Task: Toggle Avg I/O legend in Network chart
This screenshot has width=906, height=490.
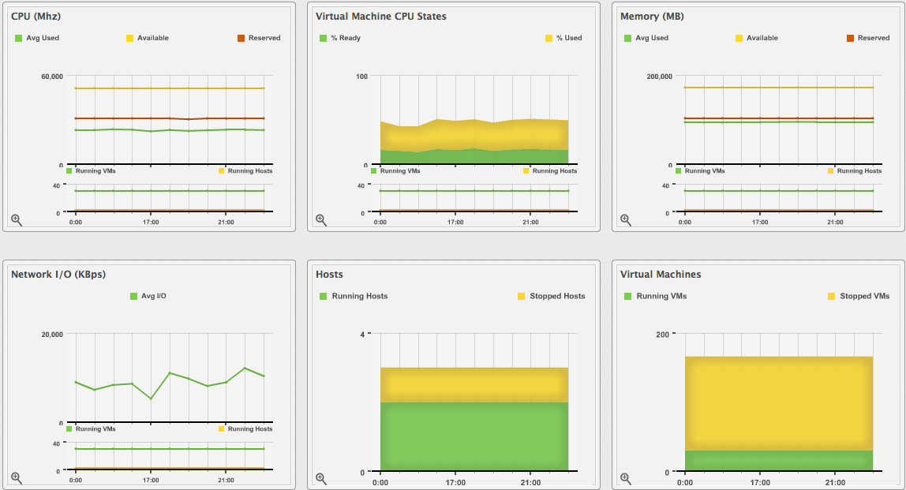Action: [152, 297]
